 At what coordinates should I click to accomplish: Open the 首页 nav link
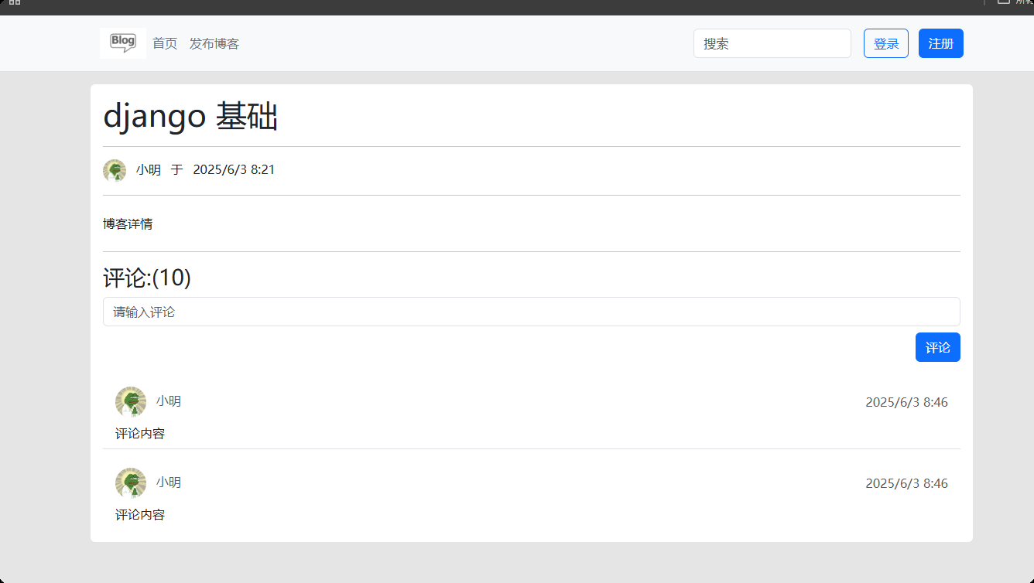165,44
